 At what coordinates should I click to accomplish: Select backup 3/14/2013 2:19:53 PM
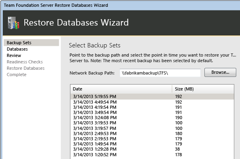pos(152,139)
